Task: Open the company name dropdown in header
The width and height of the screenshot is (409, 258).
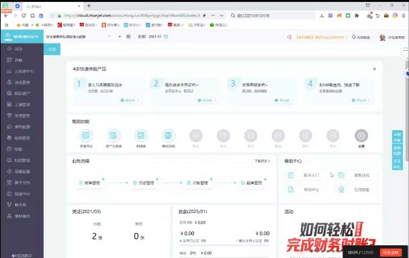Action: 109,37
